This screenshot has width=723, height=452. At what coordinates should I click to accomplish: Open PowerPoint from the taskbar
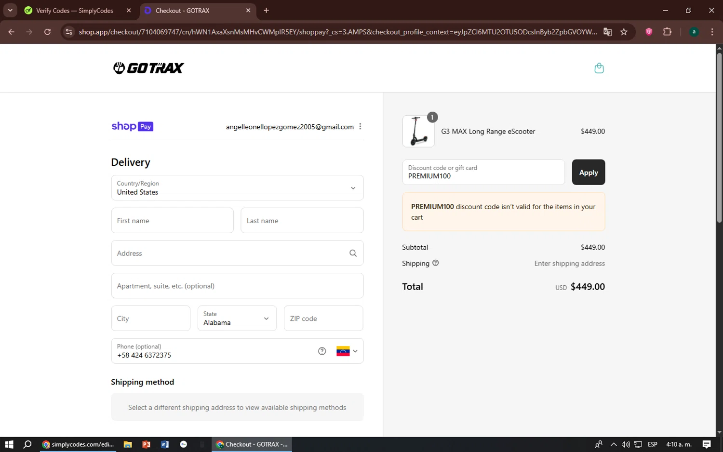coord(146,444)
